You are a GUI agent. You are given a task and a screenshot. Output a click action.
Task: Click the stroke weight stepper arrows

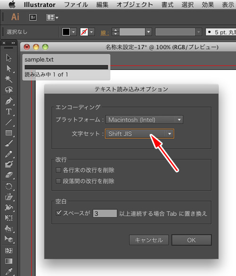click(x=116, y=32)
